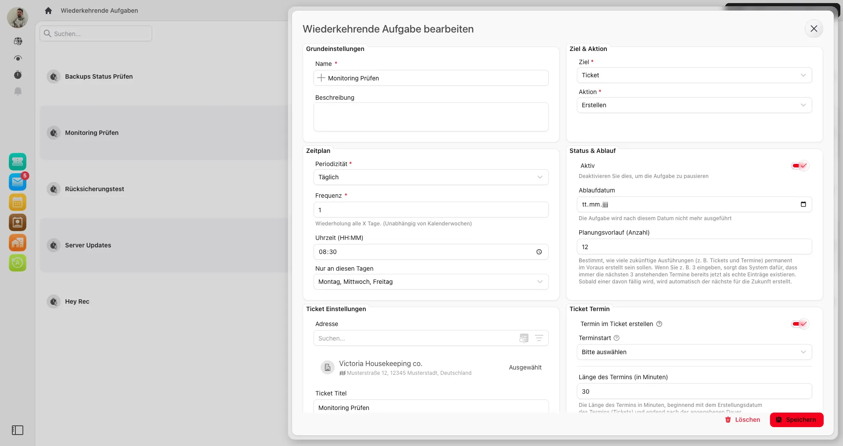Close the edit dialog with X
Screen dimensions: 843x446
[814, 29]
